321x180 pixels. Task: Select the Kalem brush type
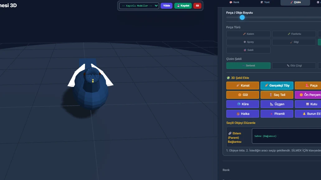[248, 34]
